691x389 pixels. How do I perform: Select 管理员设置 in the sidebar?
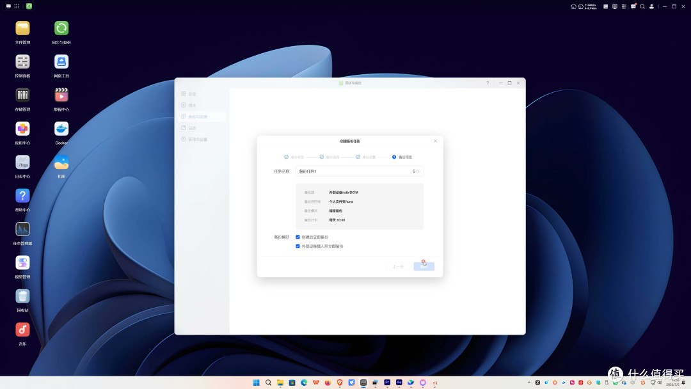pos(202,139)
